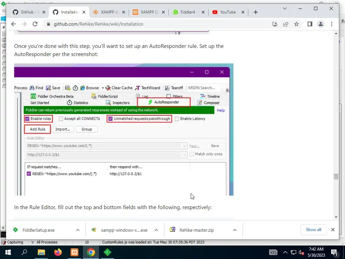Go back to the previous page

(13, 24)
